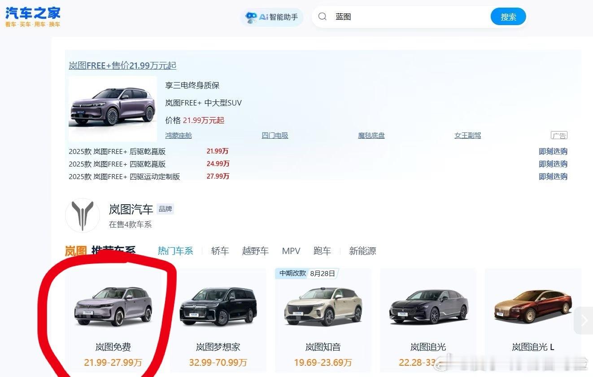Click the 21.99-27.99万 price range

pos(113,362)
